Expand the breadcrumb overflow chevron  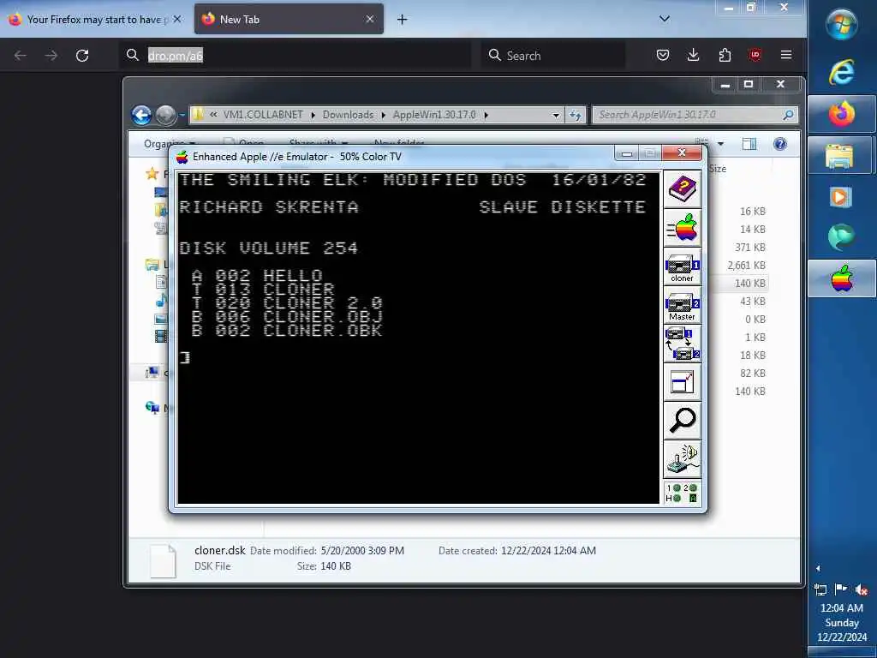pyautogui.click(x=213, y=115)
